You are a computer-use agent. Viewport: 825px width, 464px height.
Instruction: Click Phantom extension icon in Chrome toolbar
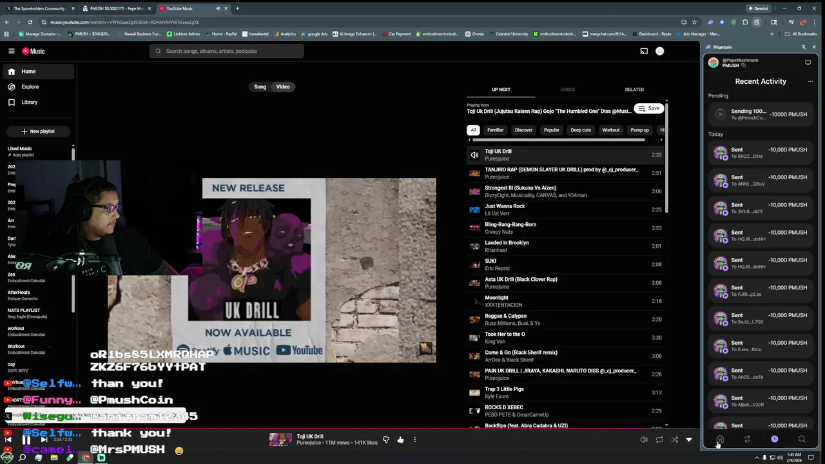(710, 22)
